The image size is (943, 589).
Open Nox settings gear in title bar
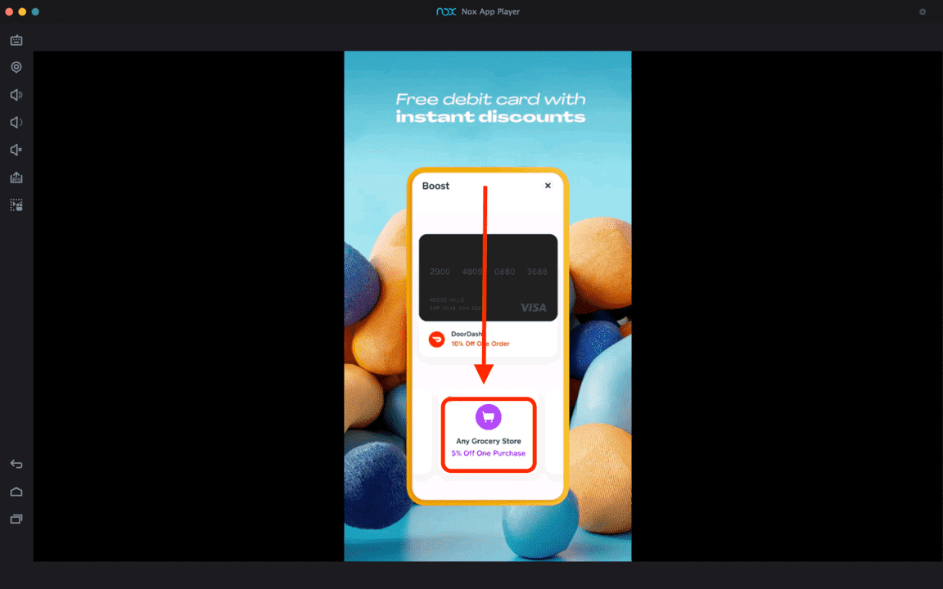[923, 11]
